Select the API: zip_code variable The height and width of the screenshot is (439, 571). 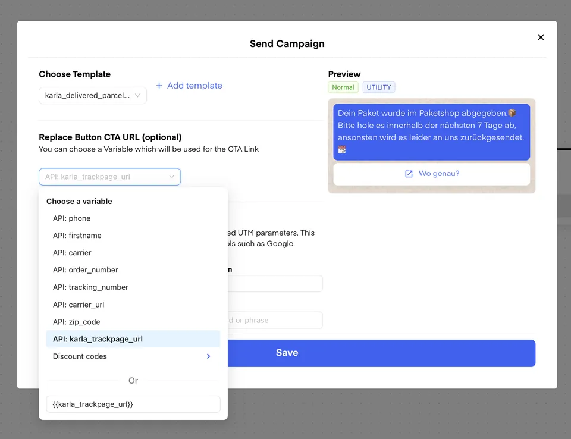[x=76, y=322]
